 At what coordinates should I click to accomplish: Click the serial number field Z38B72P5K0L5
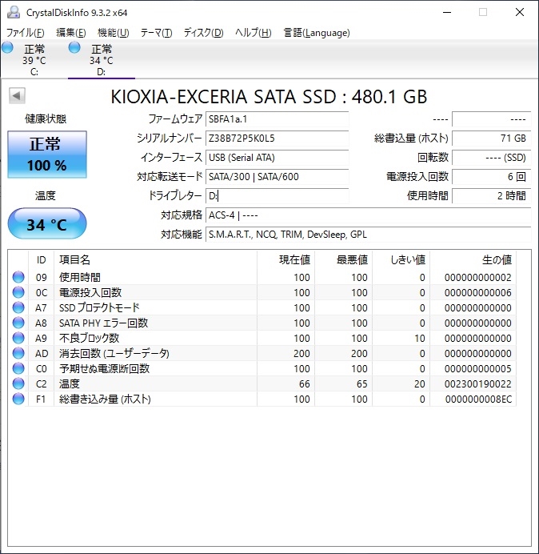click(x=277, y=138)
